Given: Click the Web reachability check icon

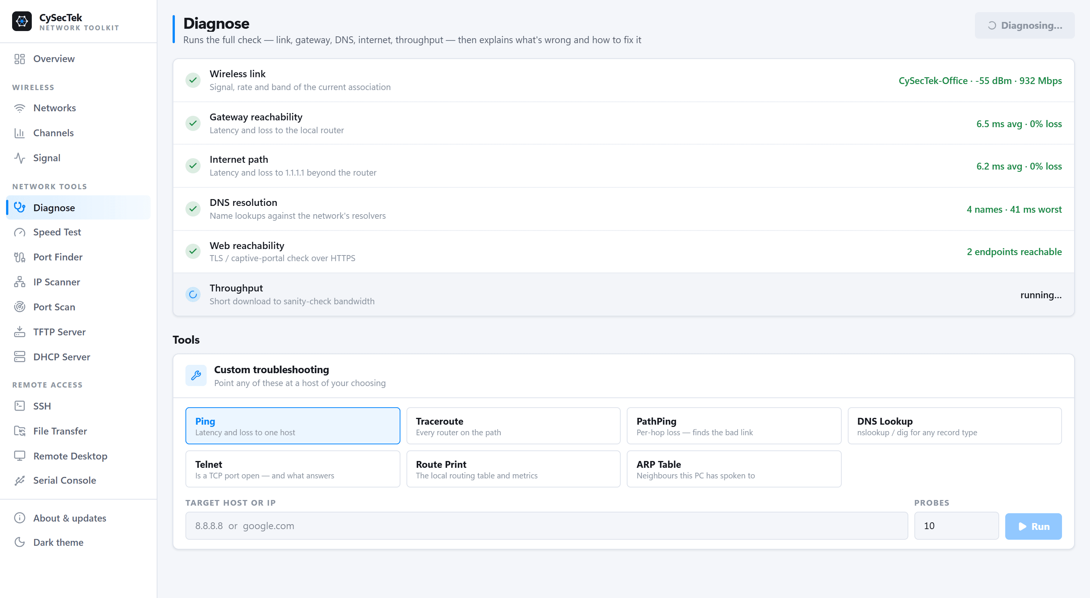Looking at the screenshot, I should tap(193, 251).
